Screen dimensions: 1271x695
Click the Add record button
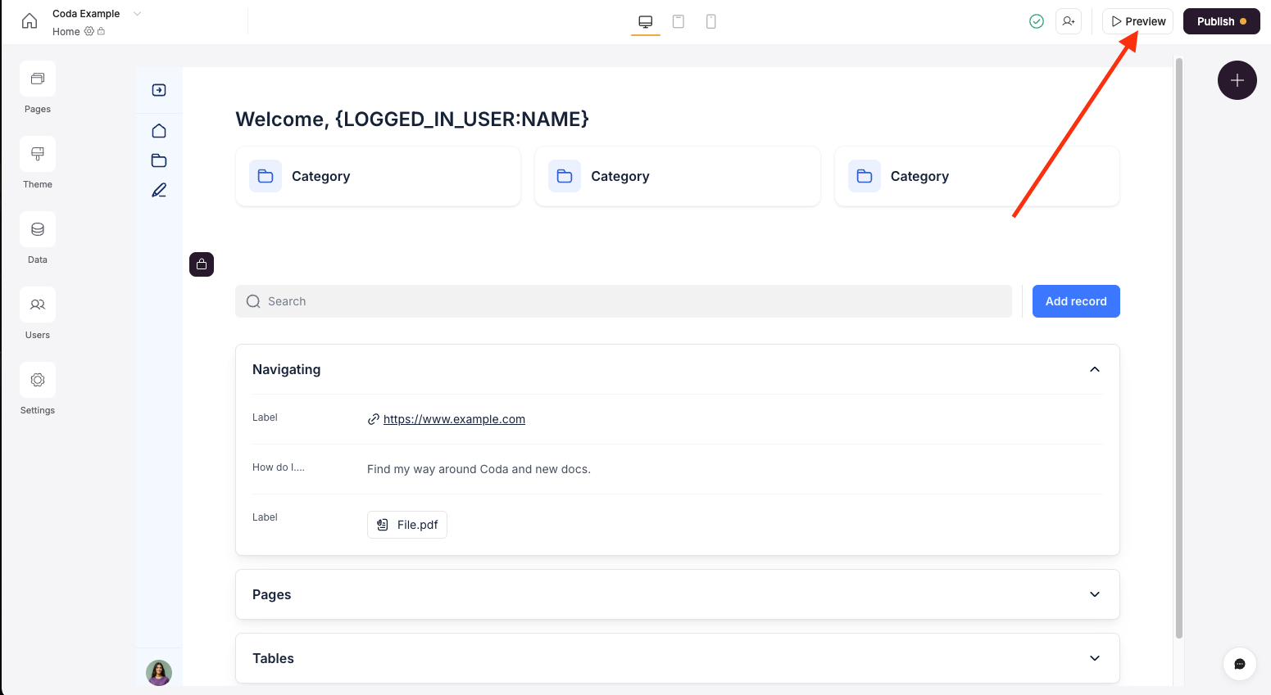click(1076, 301)
